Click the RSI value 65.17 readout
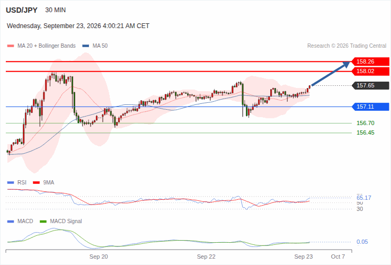The width and height of the screenshot is (391, 265). click(364, 198)
